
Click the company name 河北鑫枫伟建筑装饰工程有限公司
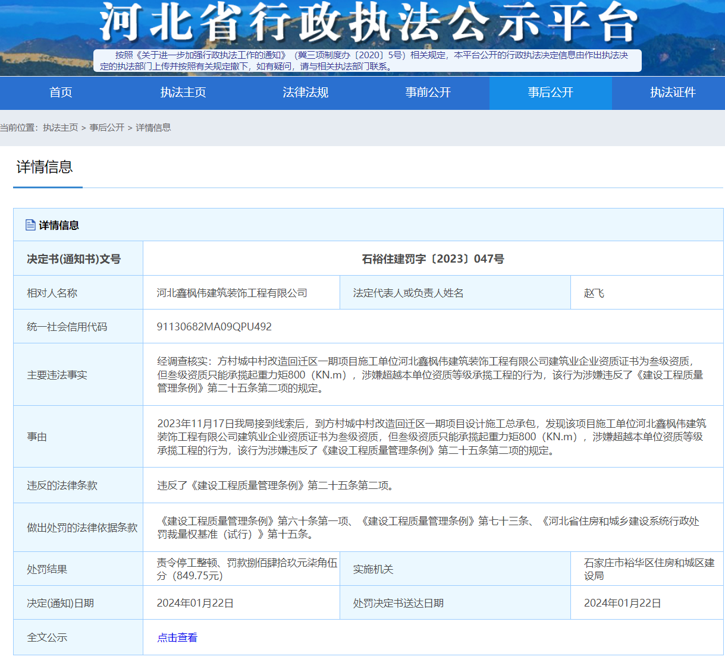(232, 293)
